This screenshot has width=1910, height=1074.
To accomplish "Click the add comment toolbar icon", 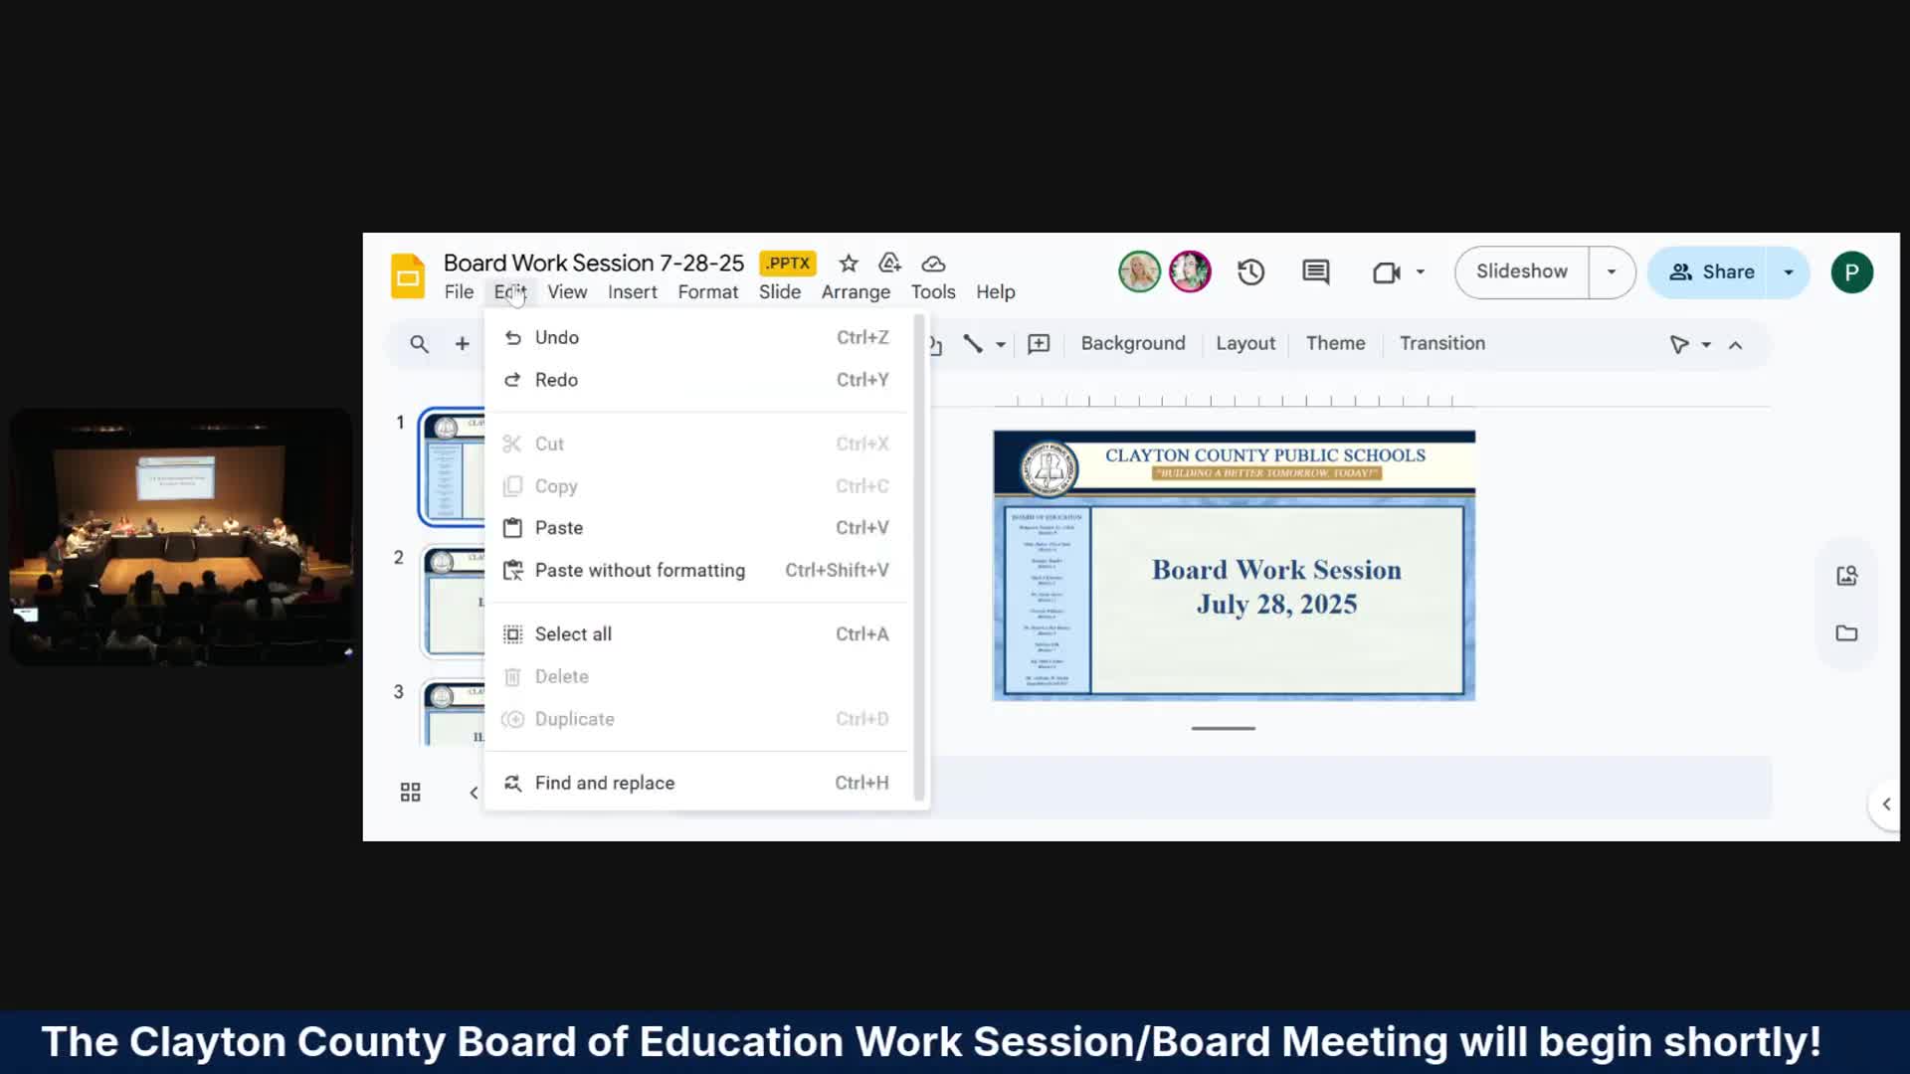I will click(x=1039, y=344).
